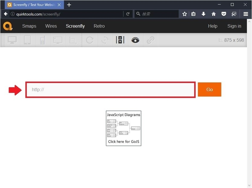The width and height of the screenshot is (252, 188).
Task: Click the screenshot scissors icon
Action: point(234,14)
